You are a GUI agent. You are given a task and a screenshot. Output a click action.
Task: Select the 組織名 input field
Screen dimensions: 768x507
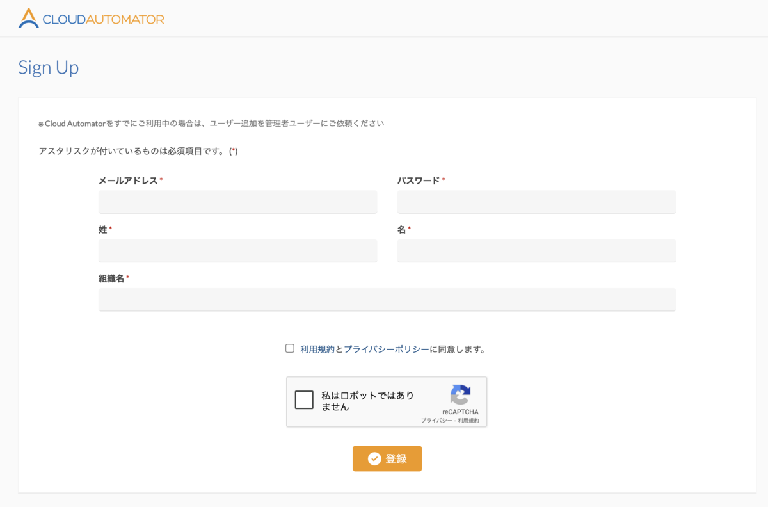[387, 300]
